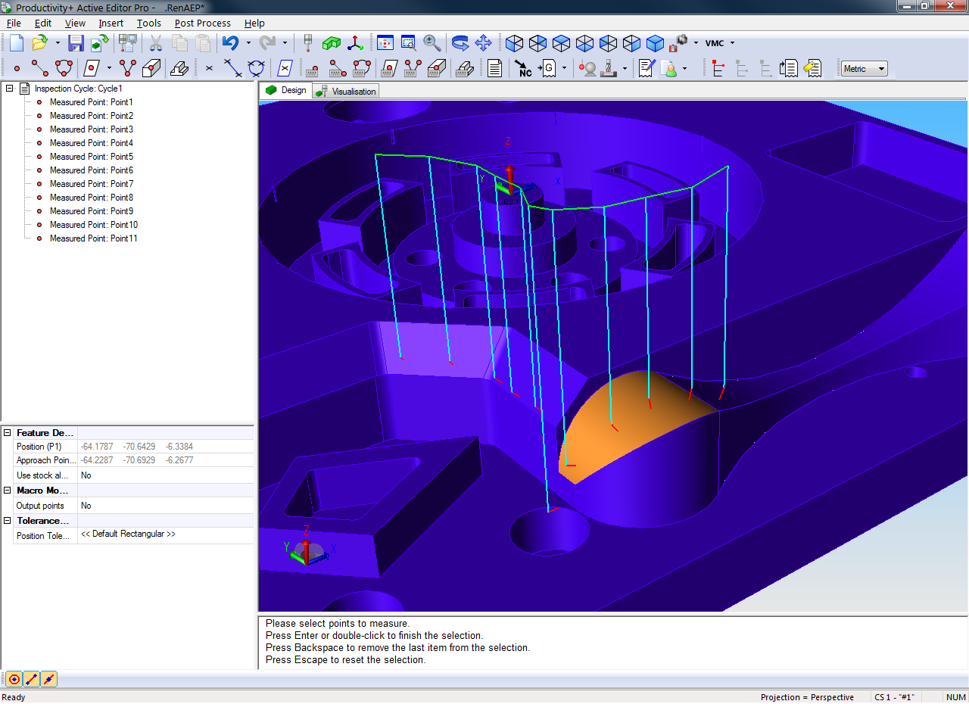Click the constructed circle icon

257,69
